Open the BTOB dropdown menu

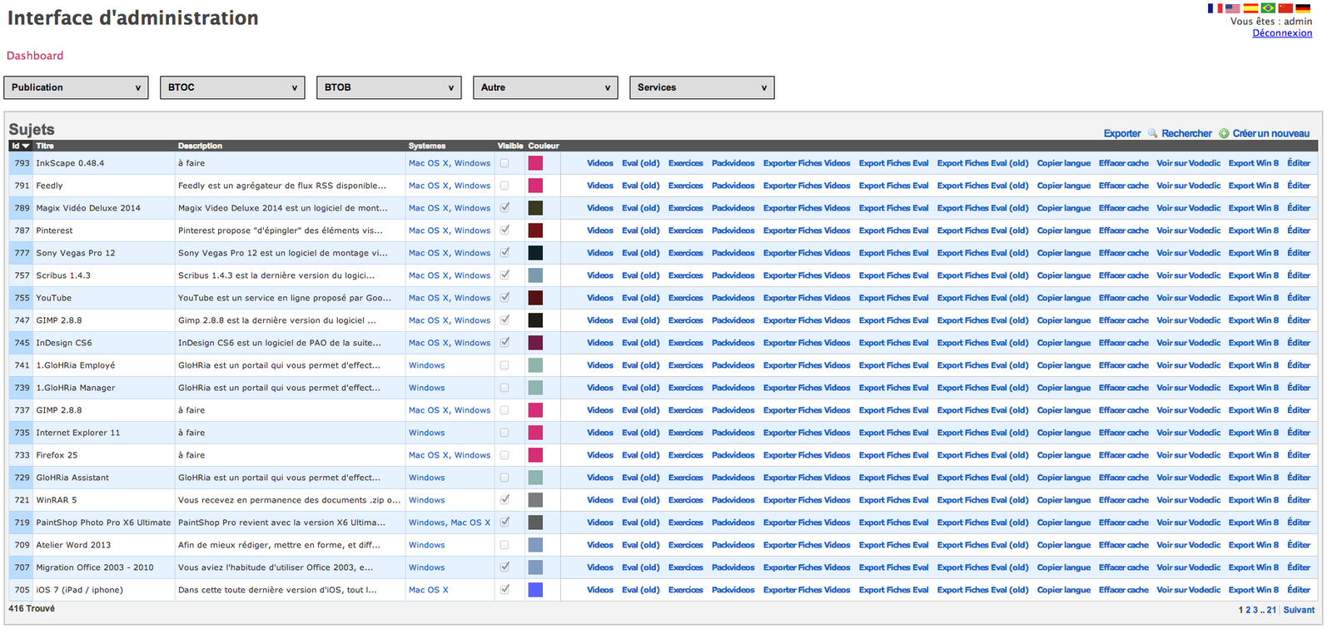(x=389, y=87)
